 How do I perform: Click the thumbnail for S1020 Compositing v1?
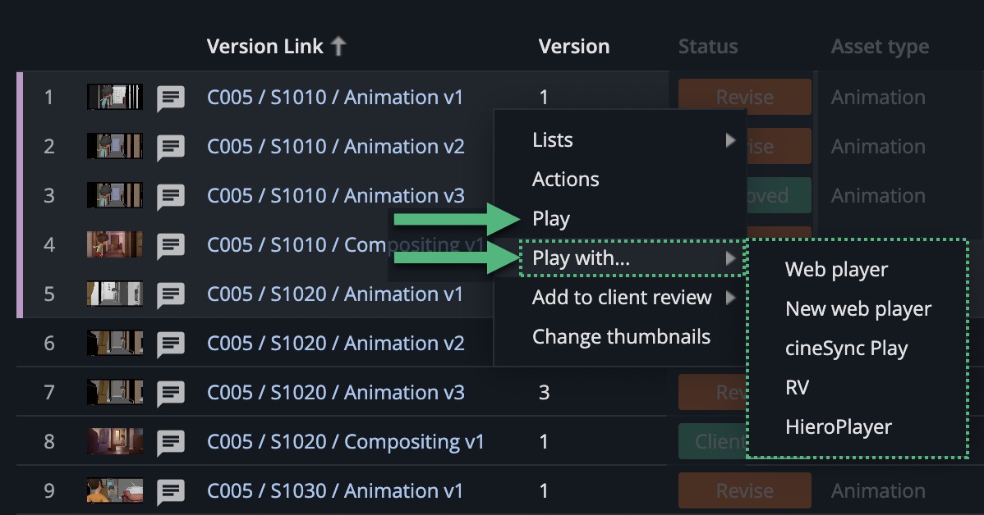click(114, 441)
